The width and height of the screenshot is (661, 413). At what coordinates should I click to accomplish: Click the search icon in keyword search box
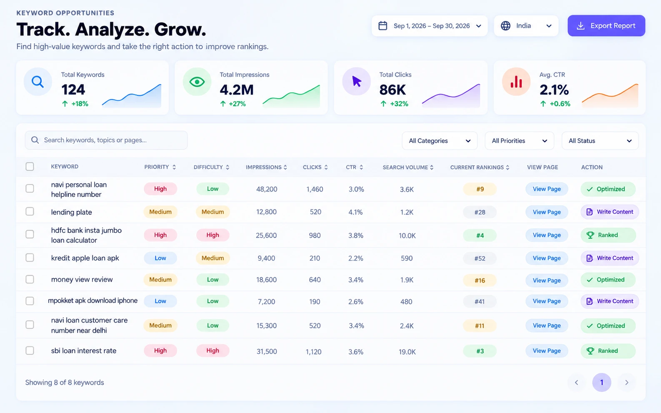pos(35,140)
